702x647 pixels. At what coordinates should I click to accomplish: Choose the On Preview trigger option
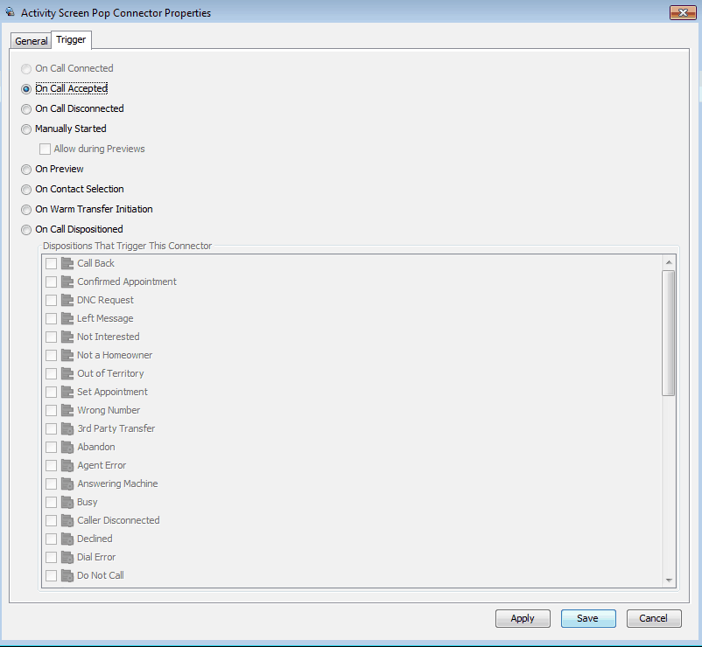point(26,170)
